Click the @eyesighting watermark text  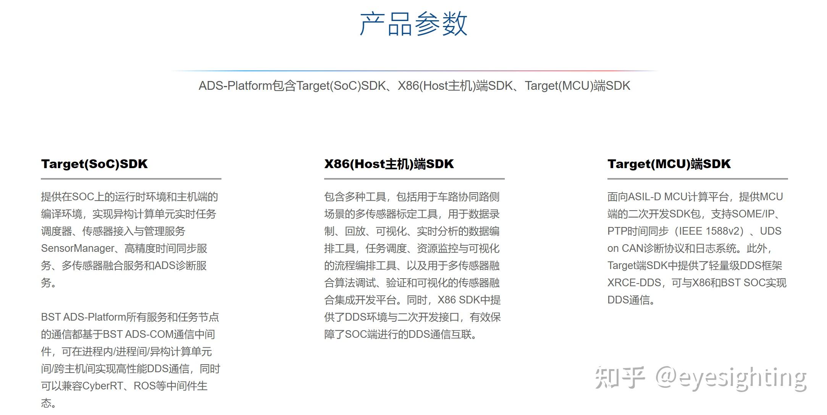coord(731,378)
